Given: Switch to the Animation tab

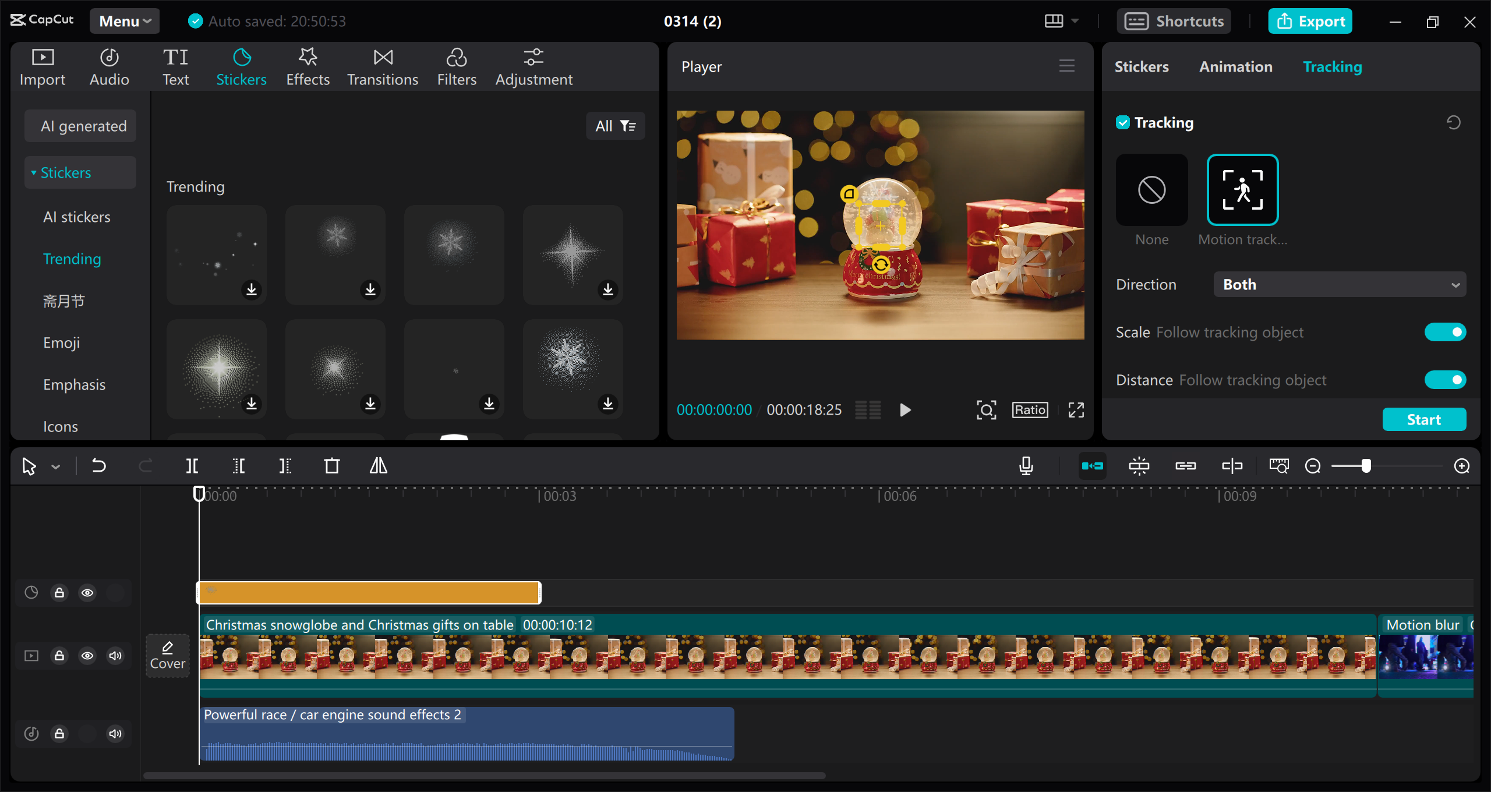Looking at the screenshot, I should pos(1235,67).
